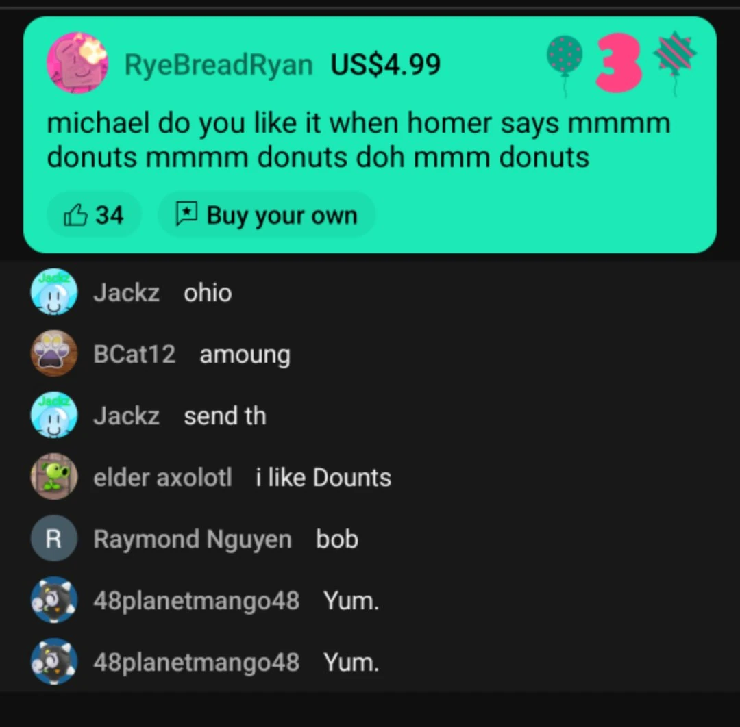740x727 pixels.
Task: Open Raymond Nguyen's R letter avatar
Action: click(x=54, y=538)
